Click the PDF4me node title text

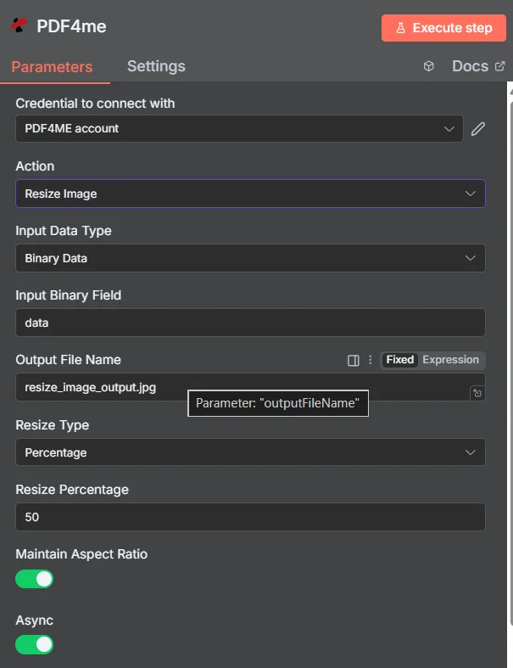[x=71, y=26]
